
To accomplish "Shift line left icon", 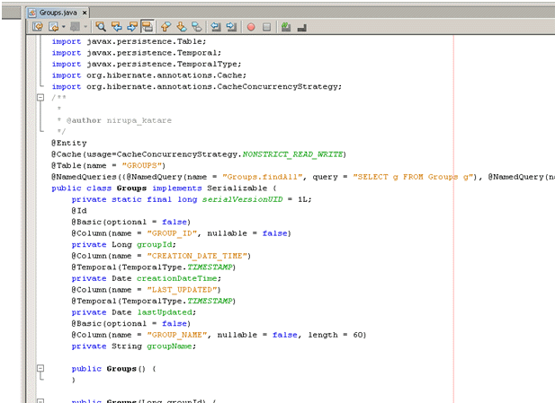I will (x=215, y=27).
